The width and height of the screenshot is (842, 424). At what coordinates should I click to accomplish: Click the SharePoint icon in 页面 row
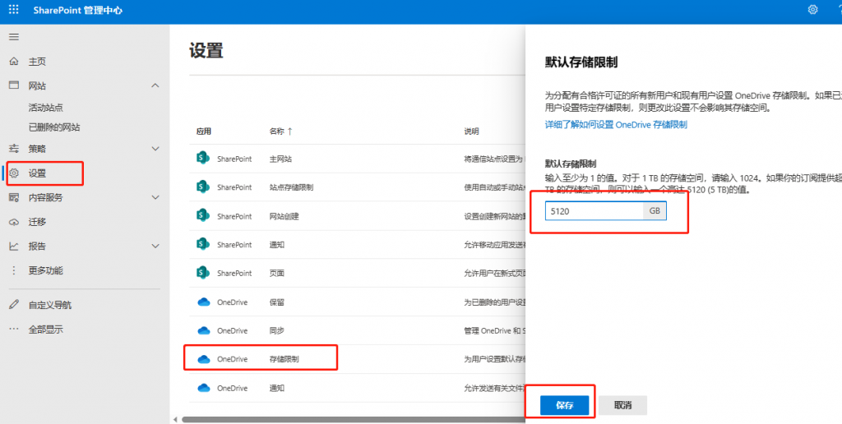(x=202, y=273)
